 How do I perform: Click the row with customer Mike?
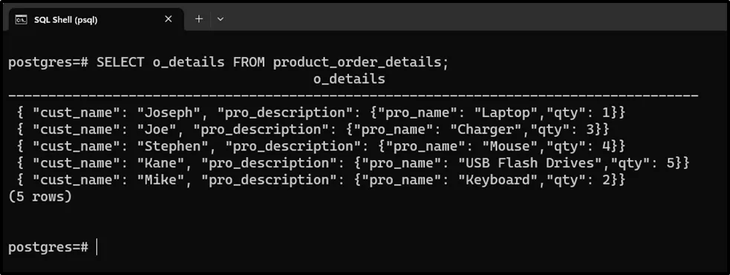click(321, 180)
